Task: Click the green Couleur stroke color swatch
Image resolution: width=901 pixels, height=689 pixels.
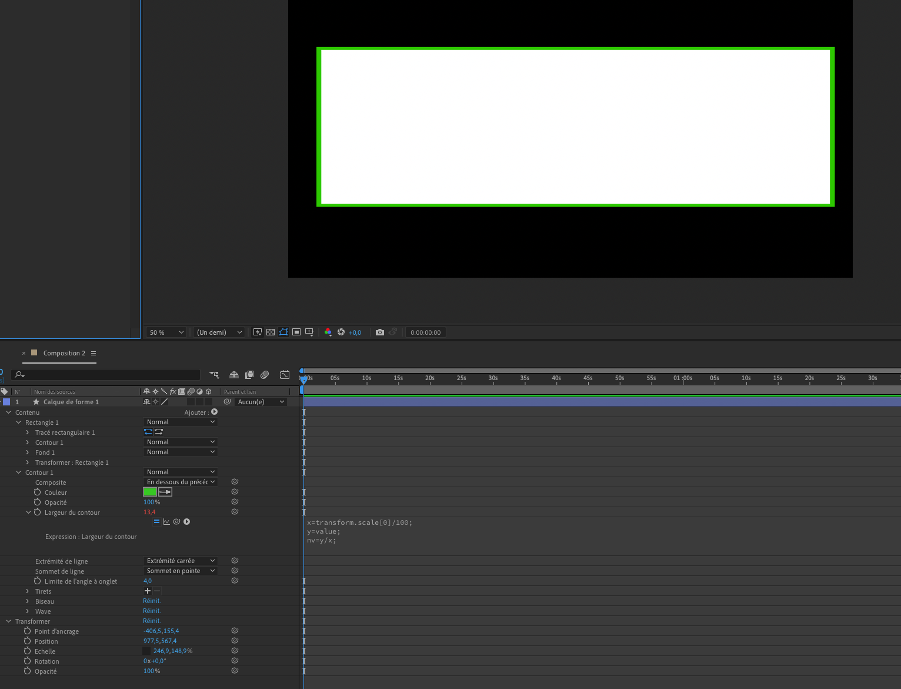Action: click(x=150, y=492)
